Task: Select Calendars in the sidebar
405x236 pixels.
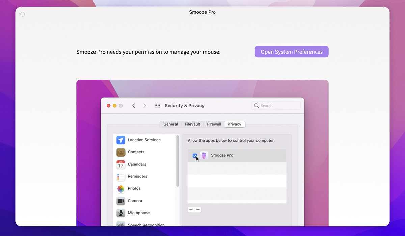Action: click(x=137, y=164)
